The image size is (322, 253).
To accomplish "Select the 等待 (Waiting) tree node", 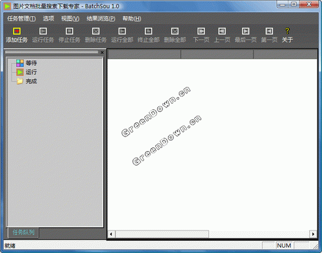I will [31, 63].
